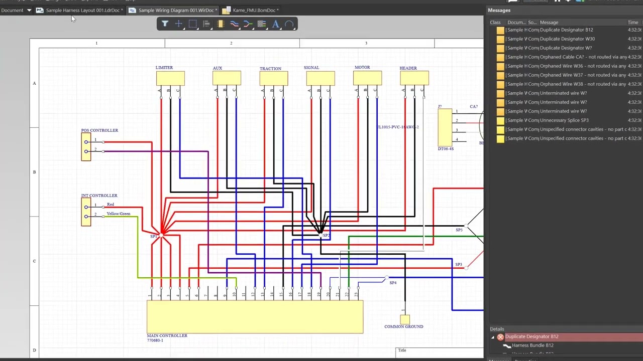
Task: Activate the dashed rectangle selection tool
Action: pos(192,24)
